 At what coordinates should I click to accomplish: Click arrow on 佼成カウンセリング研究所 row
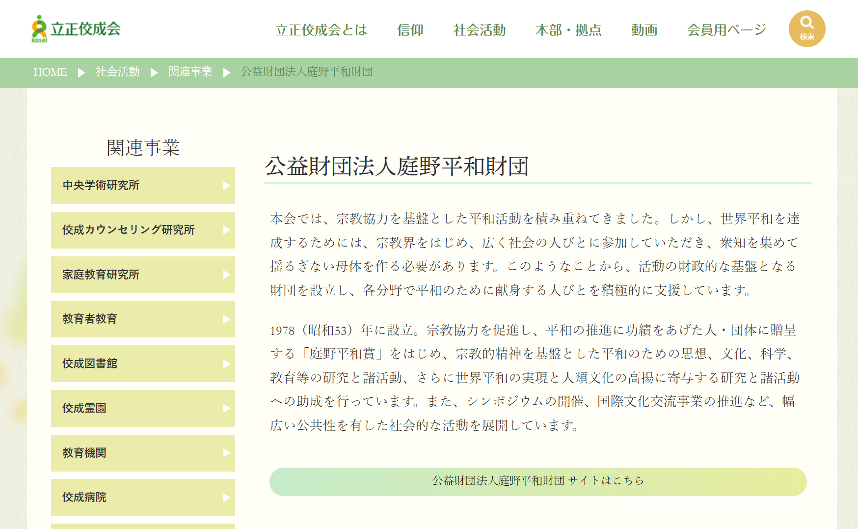point(226,230)
